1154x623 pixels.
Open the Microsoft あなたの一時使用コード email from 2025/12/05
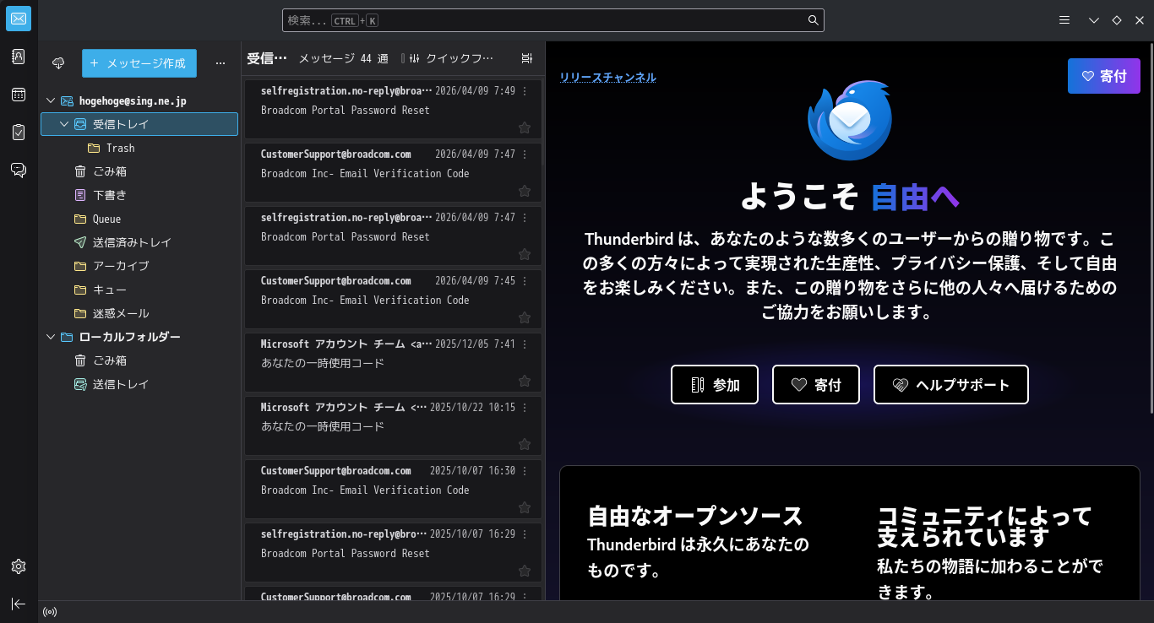click(x=393, y=362)
